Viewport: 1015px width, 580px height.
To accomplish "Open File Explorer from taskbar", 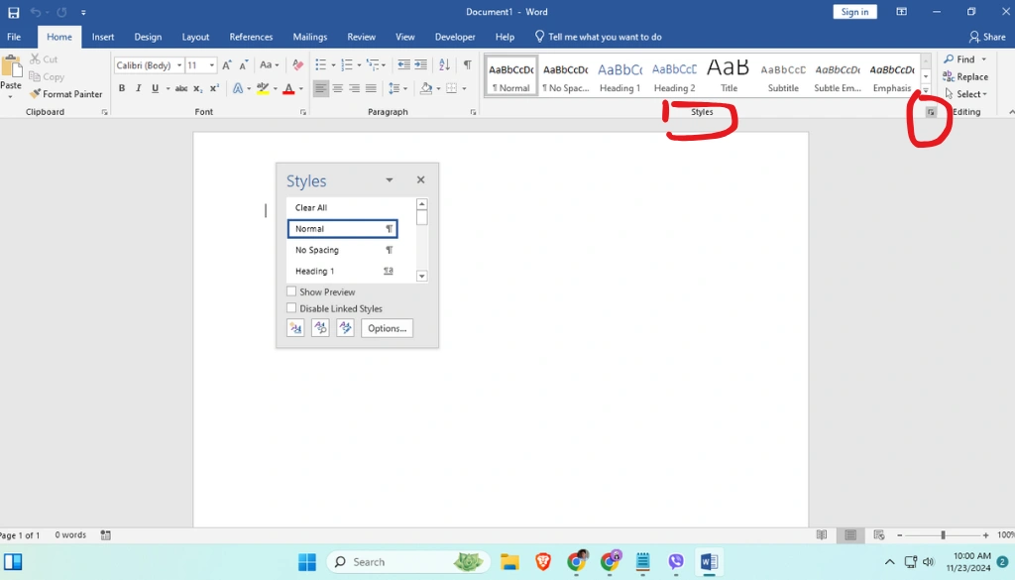I will pos(509,562).
